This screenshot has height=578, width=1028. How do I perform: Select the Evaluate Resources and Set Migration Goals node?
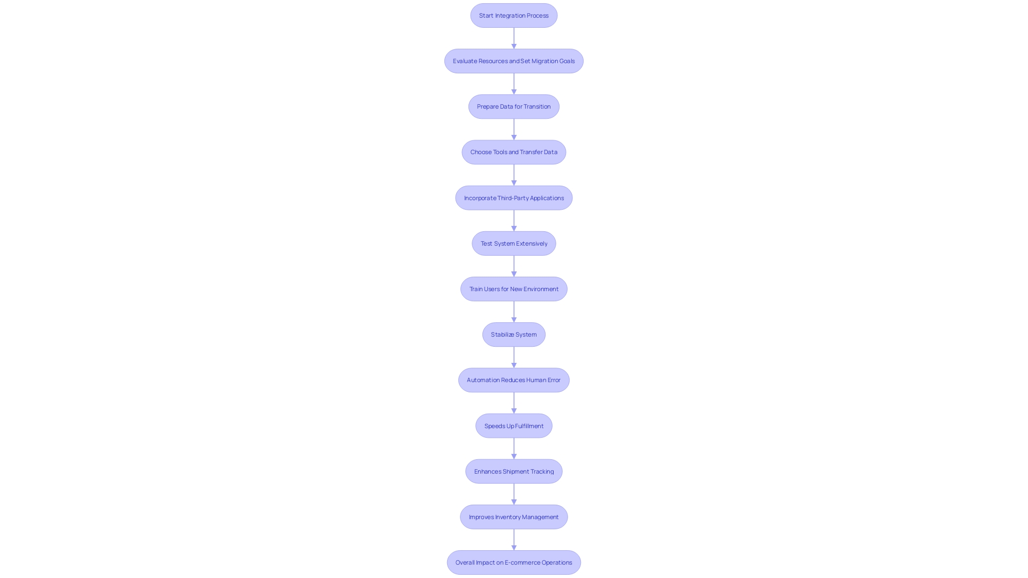514,60
